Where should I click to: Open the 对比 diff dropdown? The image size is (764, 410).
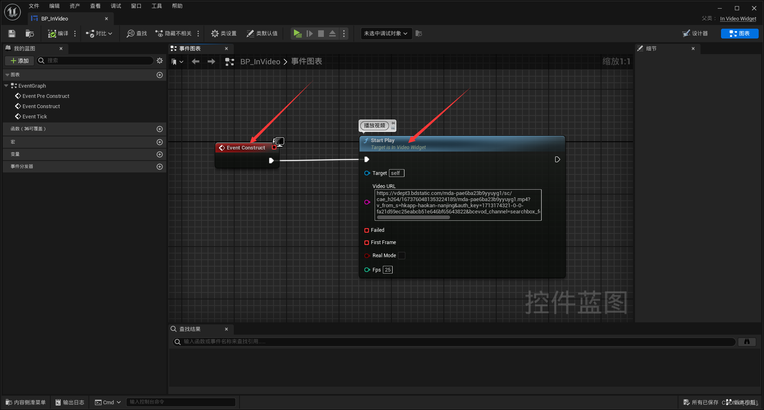pyautogui.click(x=99, y=34)
